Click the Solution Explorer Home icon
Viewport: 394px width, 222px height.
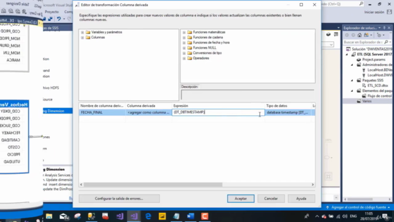click(x=360, y=35)
